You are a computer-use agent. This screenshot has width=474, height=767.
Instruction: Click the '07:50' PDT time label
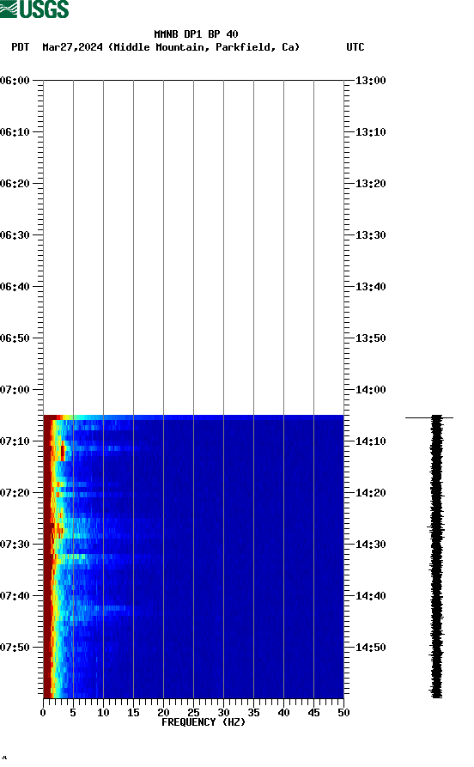click(15, 647)
